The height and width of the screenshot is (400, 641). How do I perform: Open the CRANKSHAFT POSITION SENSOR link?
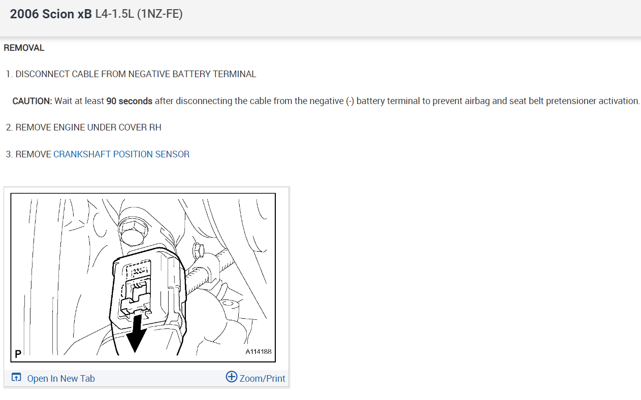click(121, 154)
